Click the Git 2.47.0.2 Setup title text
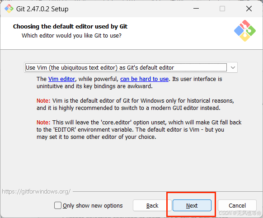Screen dimensions: 263x218 42,9
